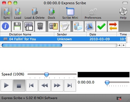Click the black audio level display
The image size is (130, 102).
pyautogui.click(x=104, y=75)
